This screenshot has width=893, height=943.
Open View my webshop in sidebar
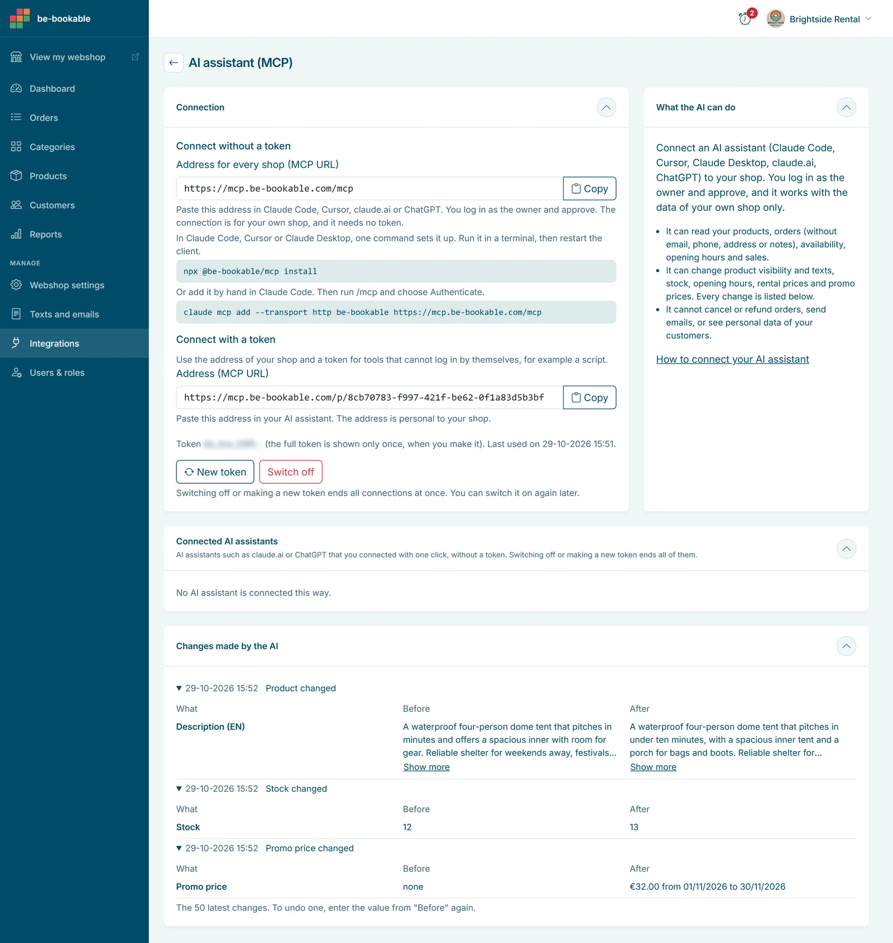click(74, 57)
